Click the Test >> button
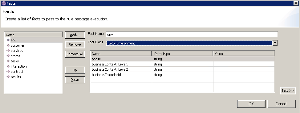The image size is (300, 113). click(288, 90)
